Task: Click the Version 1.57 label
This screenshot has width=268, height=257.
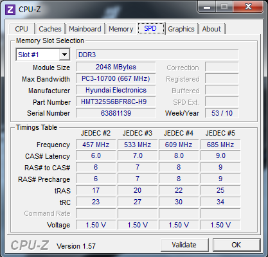Action: (x=76, y=246)
